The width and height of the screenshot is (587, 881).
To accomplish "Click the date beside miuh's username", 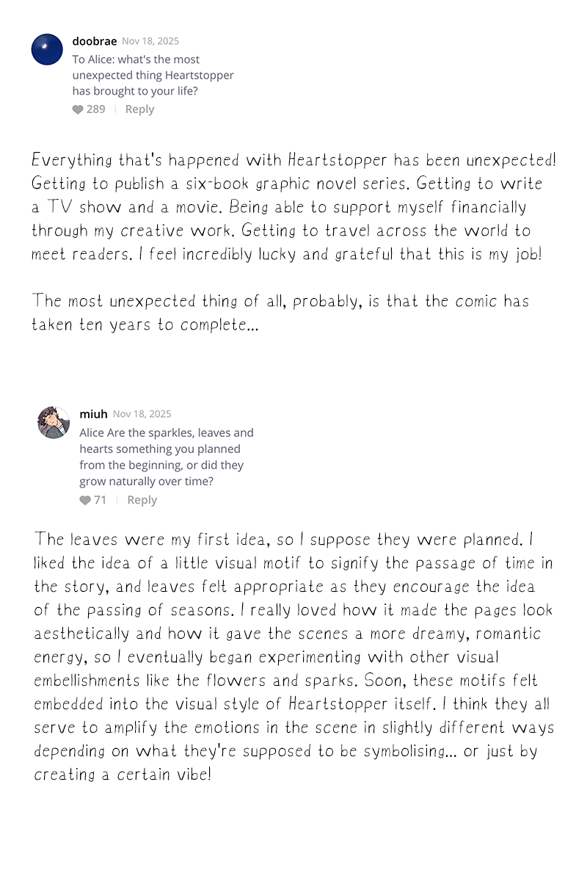I will pyautogui.click(x=142, y=414).
